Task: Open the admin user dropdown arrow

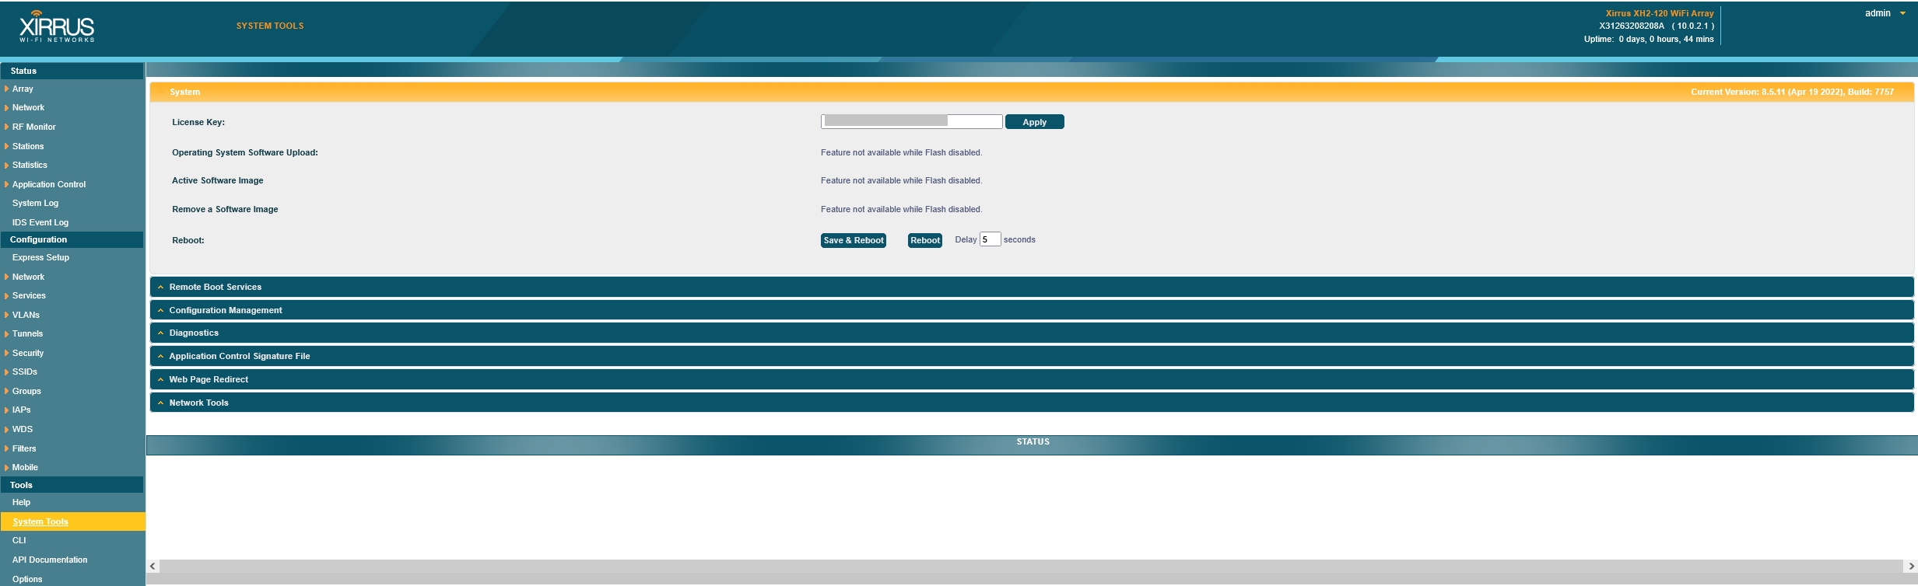Action: coord(1902,13)
